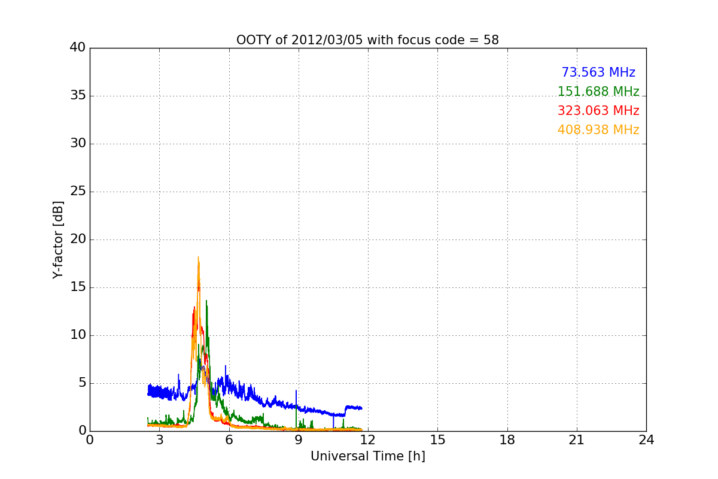Viewport: 718px width, 479px height.
Task: Click the "Universal Time [h]" axis label
Action: (367, 456)
